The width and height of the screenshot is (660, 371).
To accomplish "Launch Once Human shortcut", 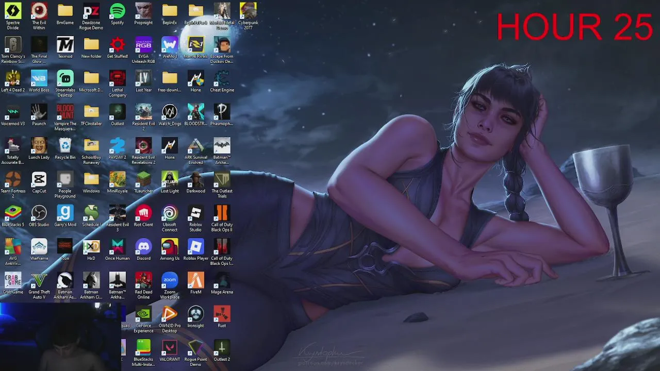I will (118, 247).
